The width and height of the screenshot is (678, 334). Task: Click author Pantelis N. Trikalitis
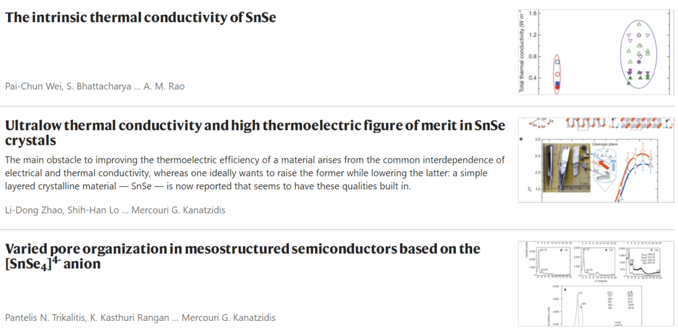(44, 318)
